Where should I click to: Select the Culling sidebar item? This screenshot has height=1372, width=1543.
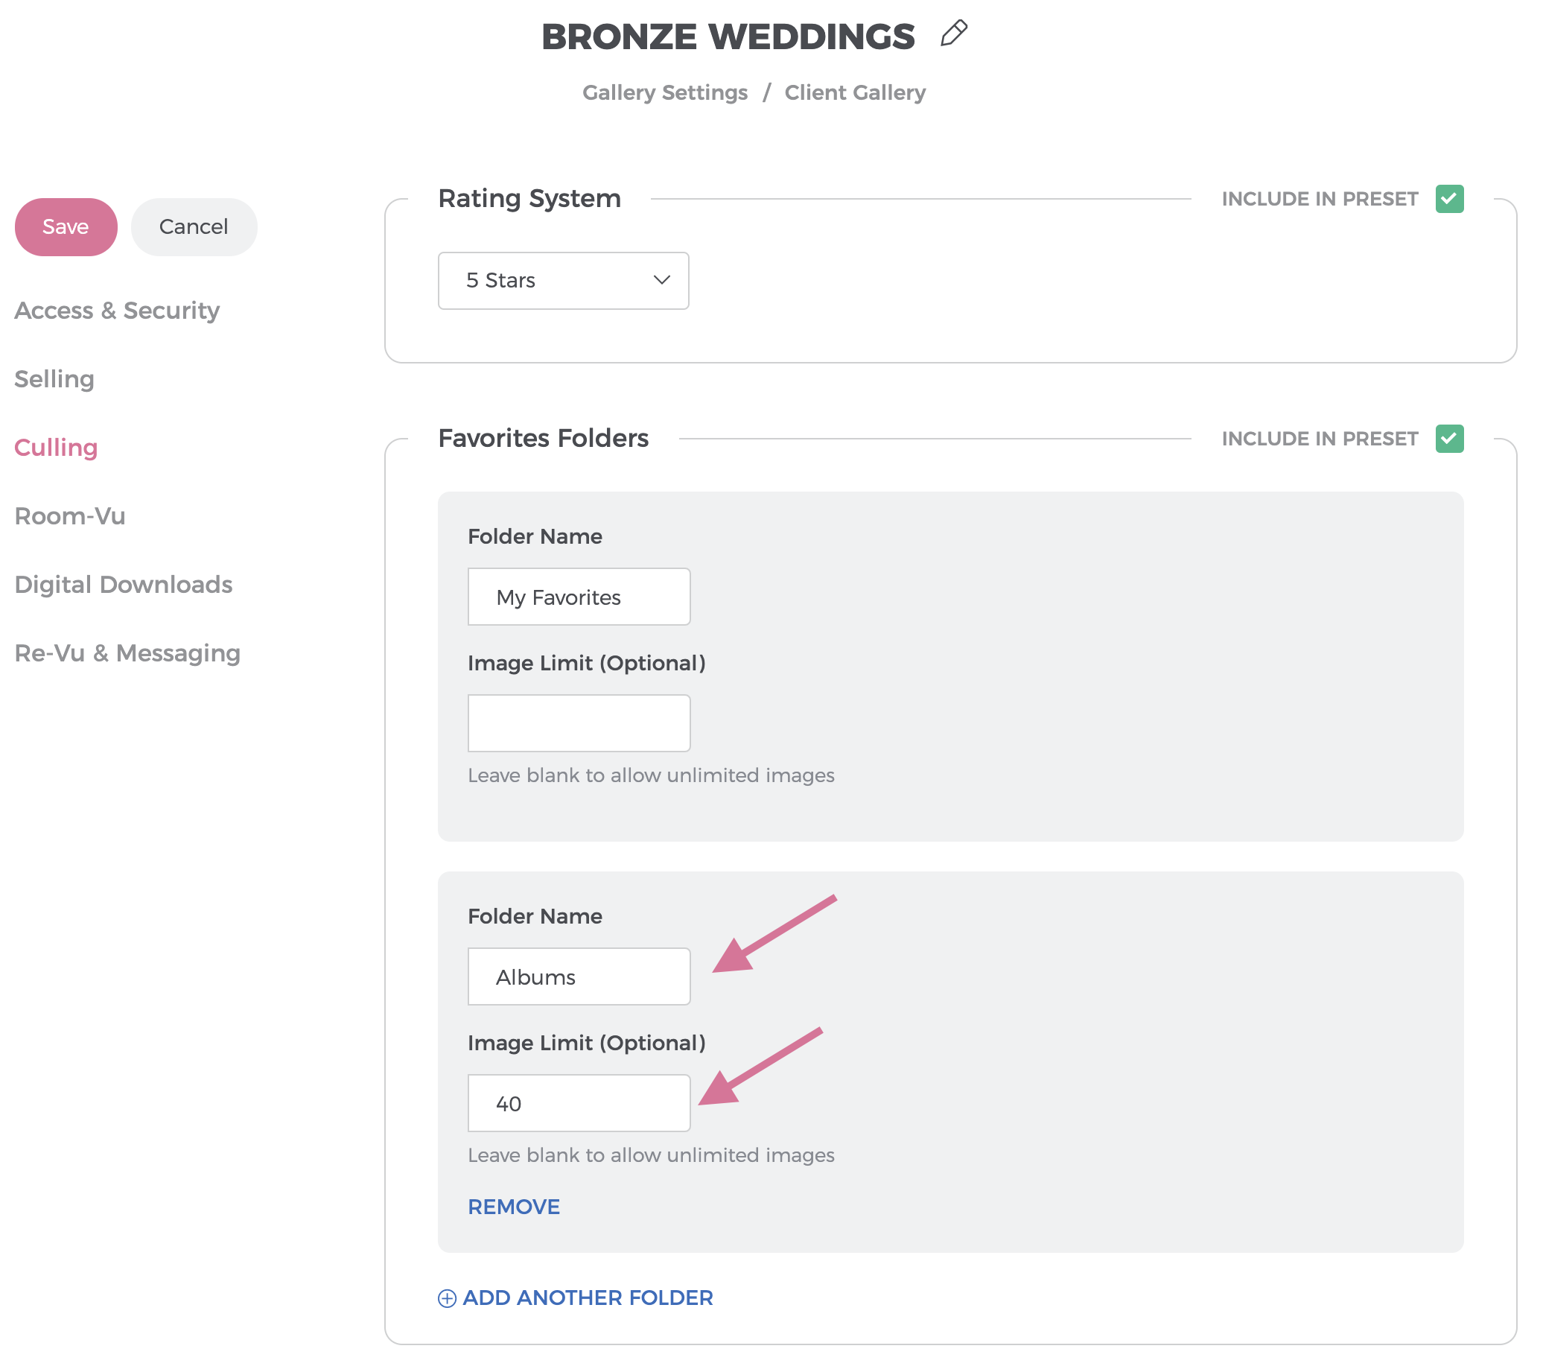click(56, 448)
